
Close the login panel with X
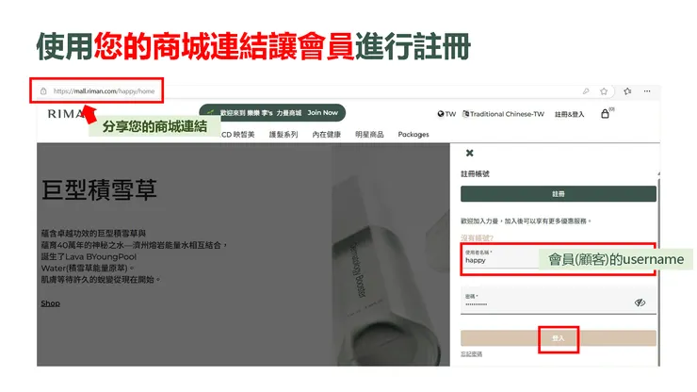pos(469,153)
